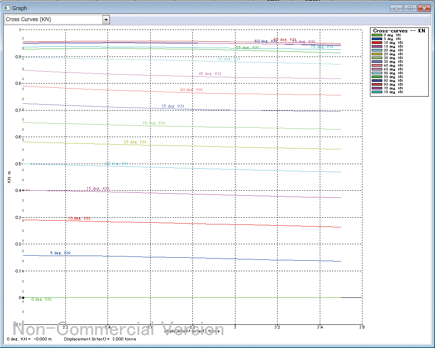Click status readout 'Displacement (intact) = 2.000 tonne'
The image size is (435, 348).
pos(100,339)
